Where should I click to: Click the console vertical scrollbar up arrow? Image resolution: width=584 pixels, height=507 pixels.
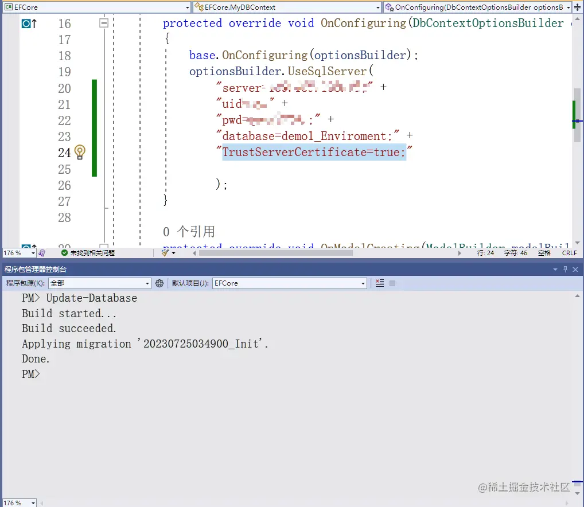point(577,296)
